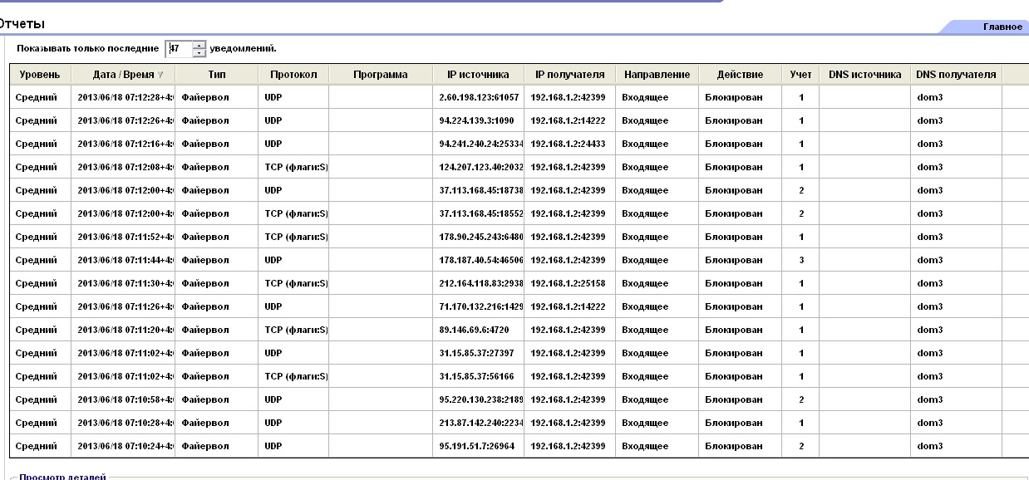This screenshot has width=1029, height=480.
Task: Click timestamp 2013/06/18 07:10:28
Action: [x=125, y=423]
